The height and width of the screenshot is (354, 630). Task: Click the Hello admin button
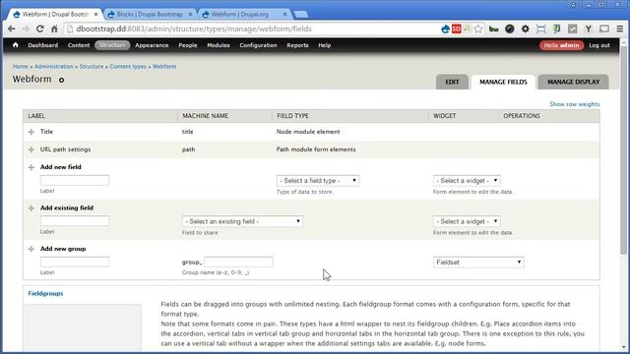(561, 45)
